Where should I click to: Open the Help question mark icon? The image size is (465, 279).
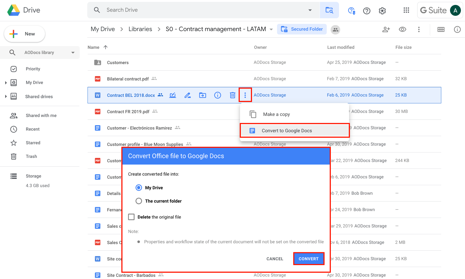click(x=367, y=11)
